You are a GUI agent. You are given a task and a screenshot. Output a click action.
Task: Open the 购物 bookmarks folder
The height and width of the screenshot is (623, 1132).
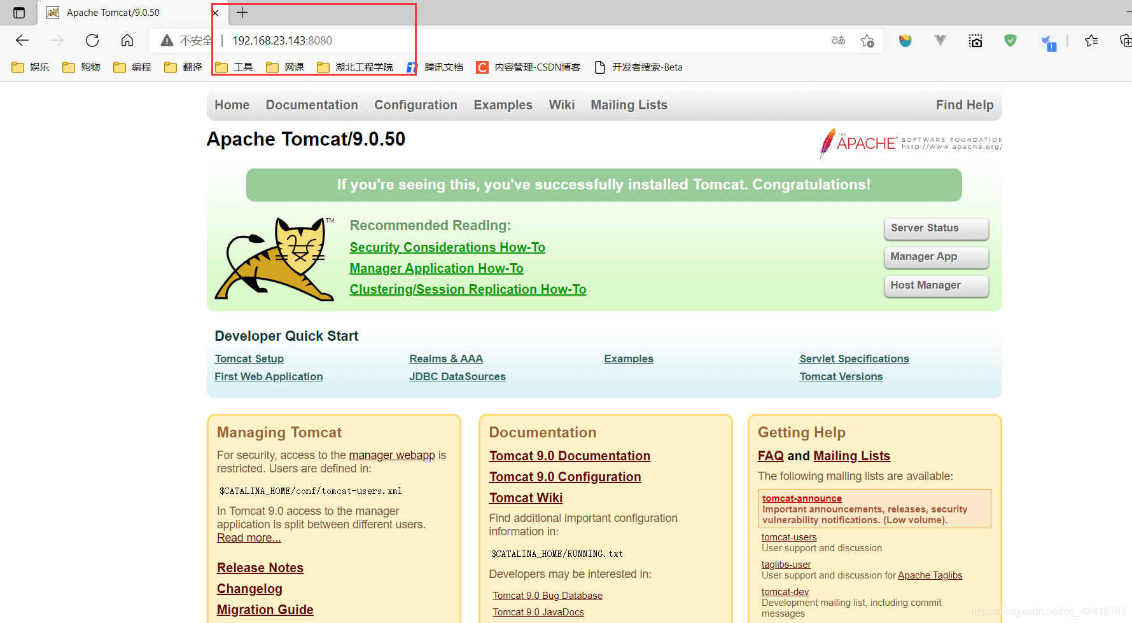pyautogui.click(x=81, y=67)
